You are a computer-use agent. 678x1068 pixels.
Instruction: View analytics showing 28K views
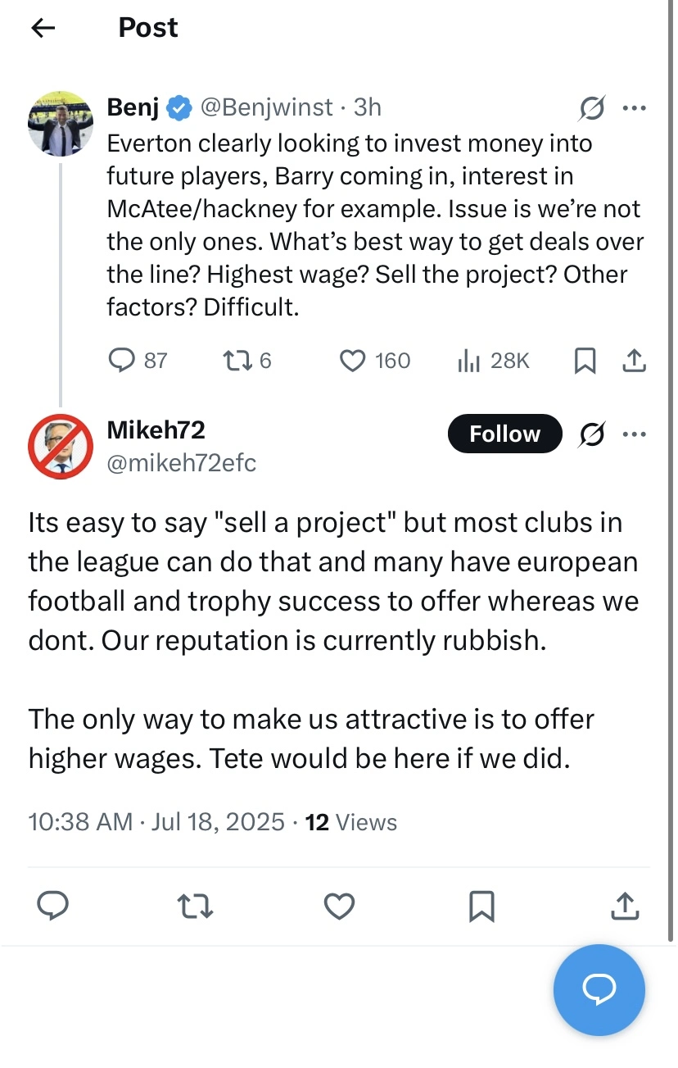(468, 361)
